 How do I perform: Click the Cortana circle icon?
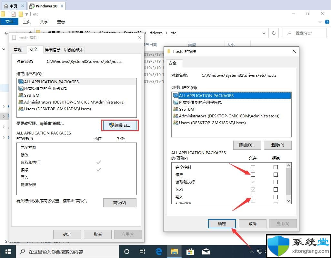click(127, 252)
